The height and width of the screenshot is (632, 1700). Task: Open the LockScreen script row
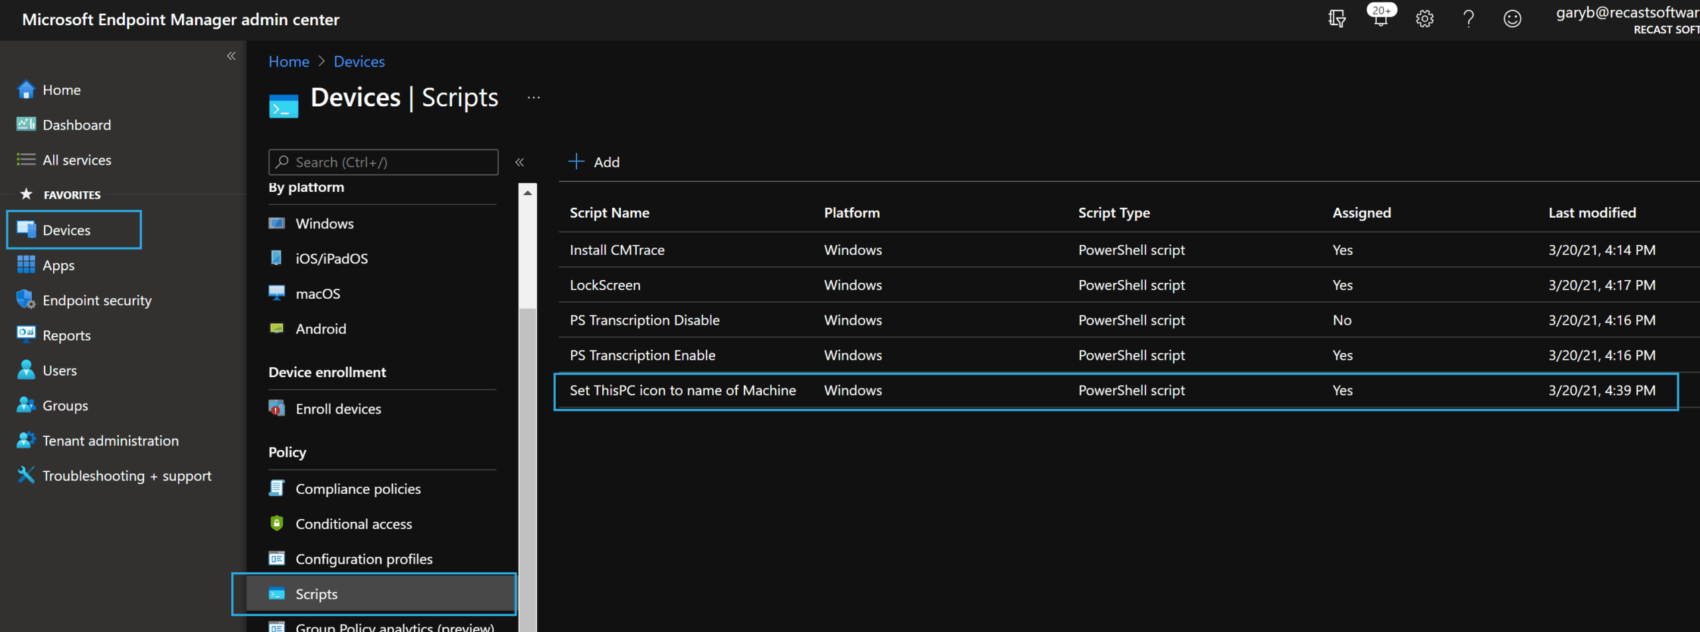[604, 285]
